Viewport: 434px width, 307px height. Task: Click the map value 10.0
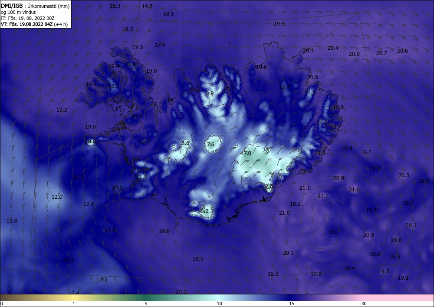[91, 142]
